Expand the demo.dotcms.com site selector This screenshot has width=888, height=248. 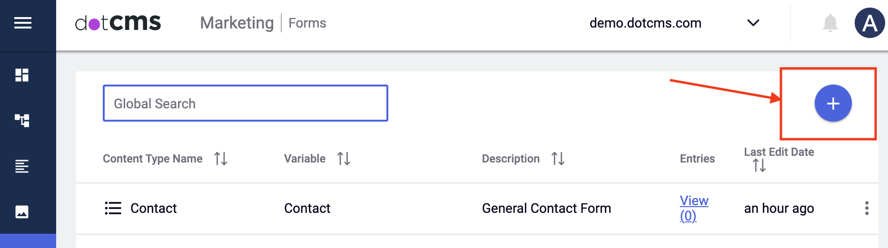[x=753, y=23]
